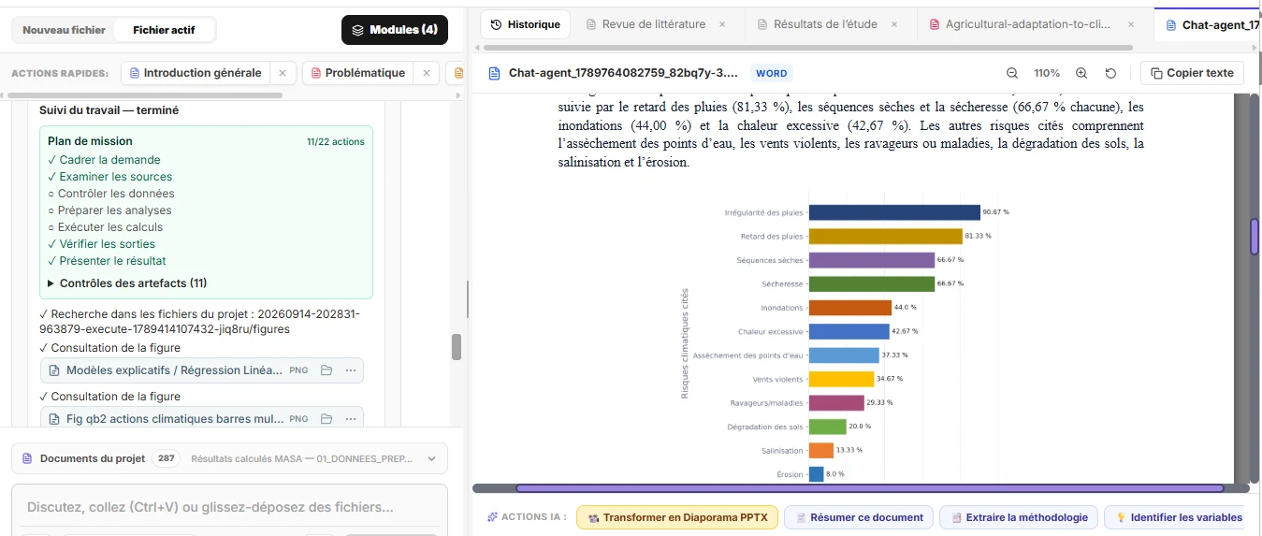The height and width of the screenshot is (536, 1262).
Task: Click the document vertical scrollbar thumb
Action: pos(1255,237)
